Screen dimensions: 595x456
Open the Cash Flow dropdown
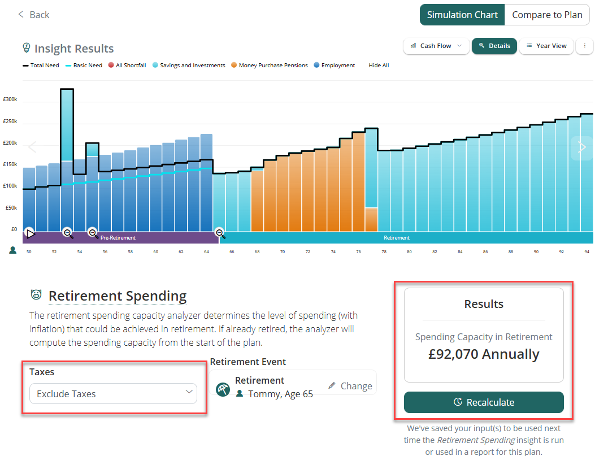[436, 46]
